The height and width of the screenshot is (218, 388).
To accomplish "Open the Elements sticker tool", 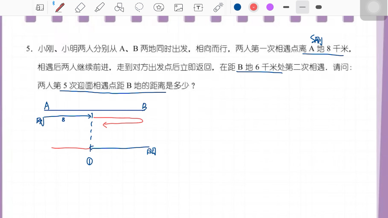I will [159, 8].
